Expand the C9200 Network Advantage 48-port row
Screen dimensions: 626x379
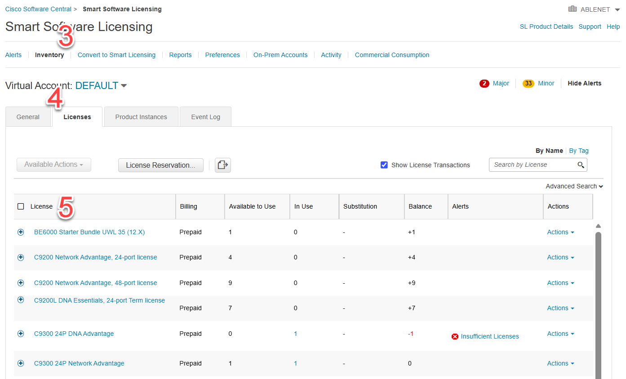[x=21, y=283]
